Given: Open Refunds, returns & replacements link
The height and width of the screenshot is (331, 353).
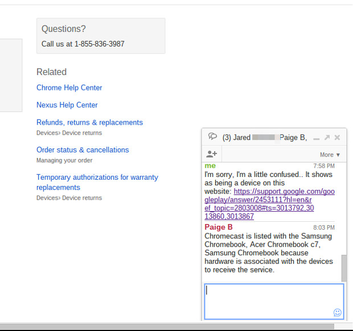Looking at the screenshot, I should tap(89, 122).
